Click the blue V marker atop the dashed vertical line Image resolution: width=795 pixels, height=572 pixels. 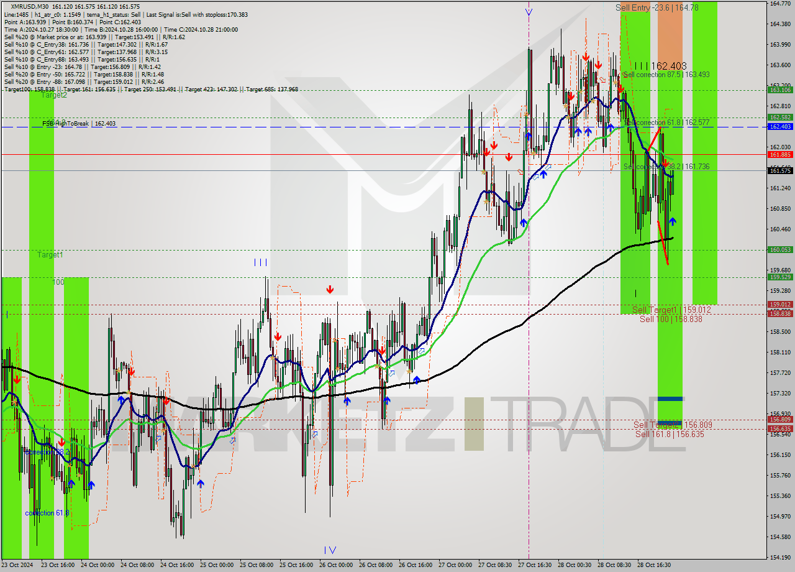[x=529, y=11]
